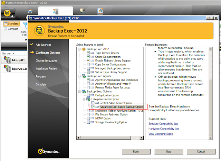
Task: Click the Symantec Backup Exec logo in banner
Action: click(x=39, y=30)
